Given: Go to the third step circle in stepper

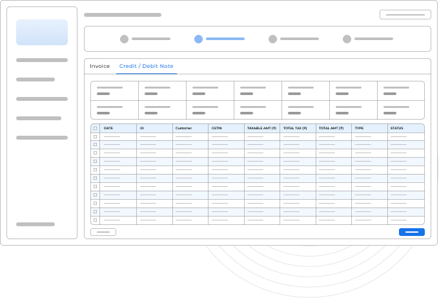Looking at the screenshot, I should coord(272,39).
